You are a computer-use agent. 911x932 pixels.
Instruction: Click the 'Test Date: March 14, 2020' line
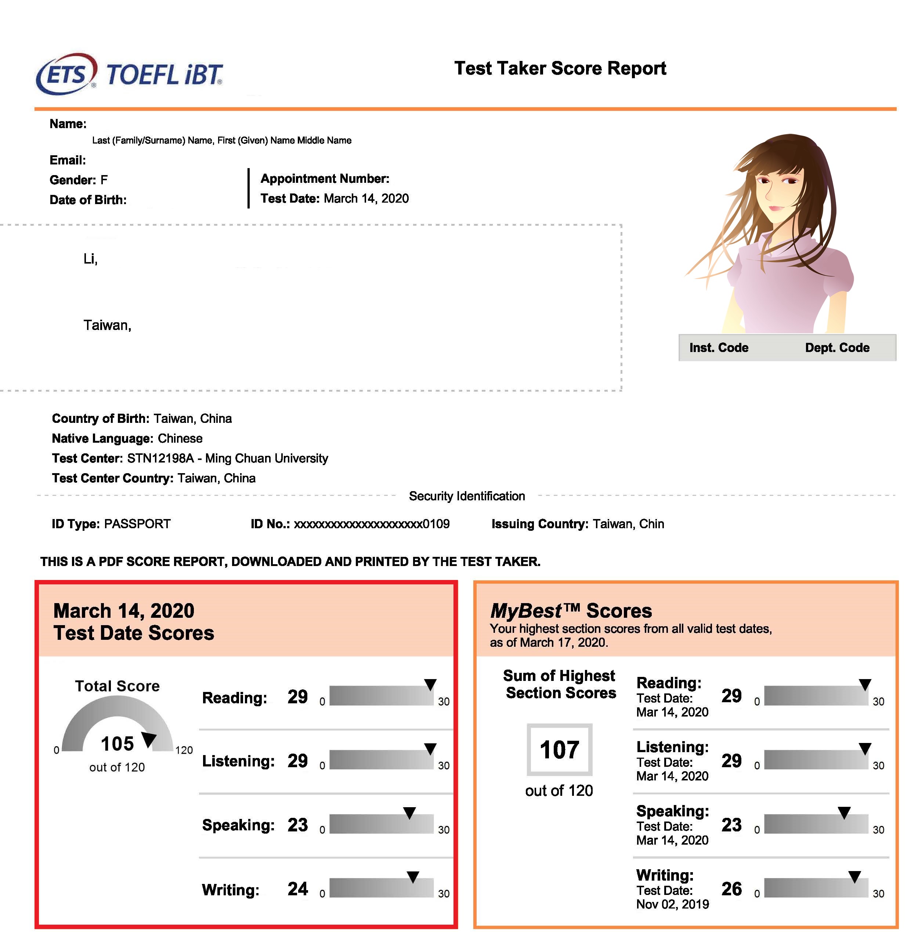pyautogui.click(x=335, y=199)
